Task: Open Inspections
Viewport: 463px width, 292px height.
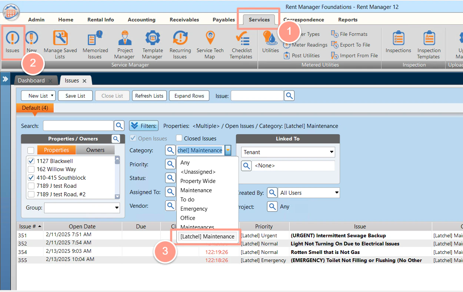Action: click(398, 42)
